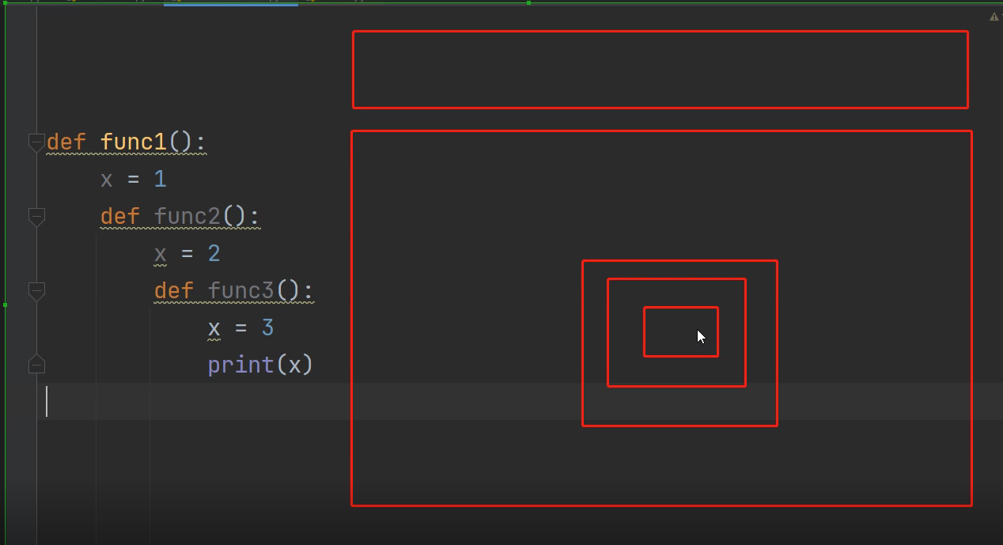Click the value 2 in x = 2

click(x=214, y=254)
